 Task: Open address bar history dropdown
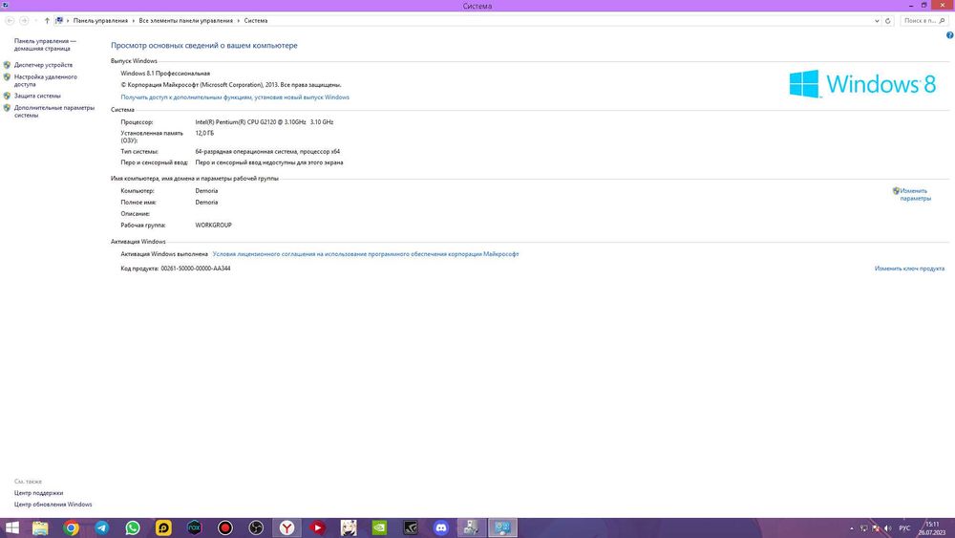pyautogui.click(x=877, y=21)
